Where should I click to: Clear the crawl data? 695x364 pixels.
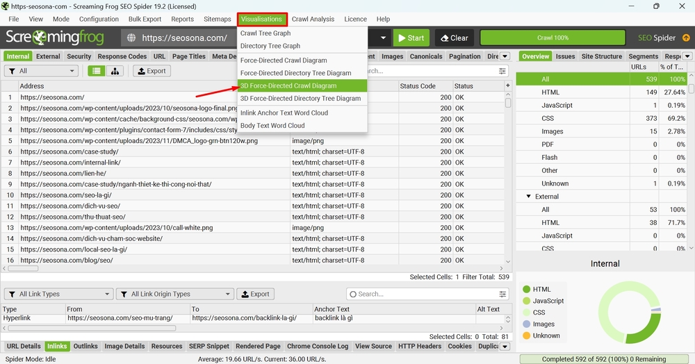pyautogui.click(x=455, y=38)
